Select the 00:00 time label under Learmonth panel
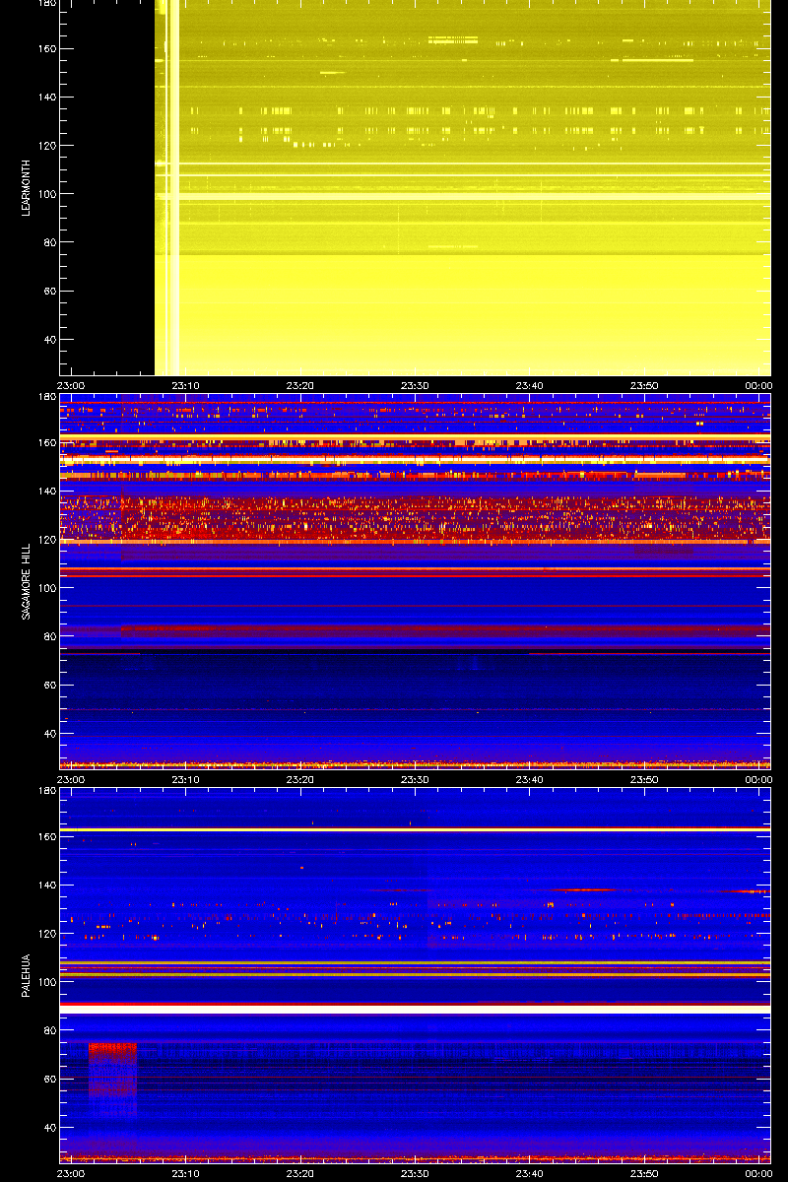The image size is (788, 1182). pos(758,385)
